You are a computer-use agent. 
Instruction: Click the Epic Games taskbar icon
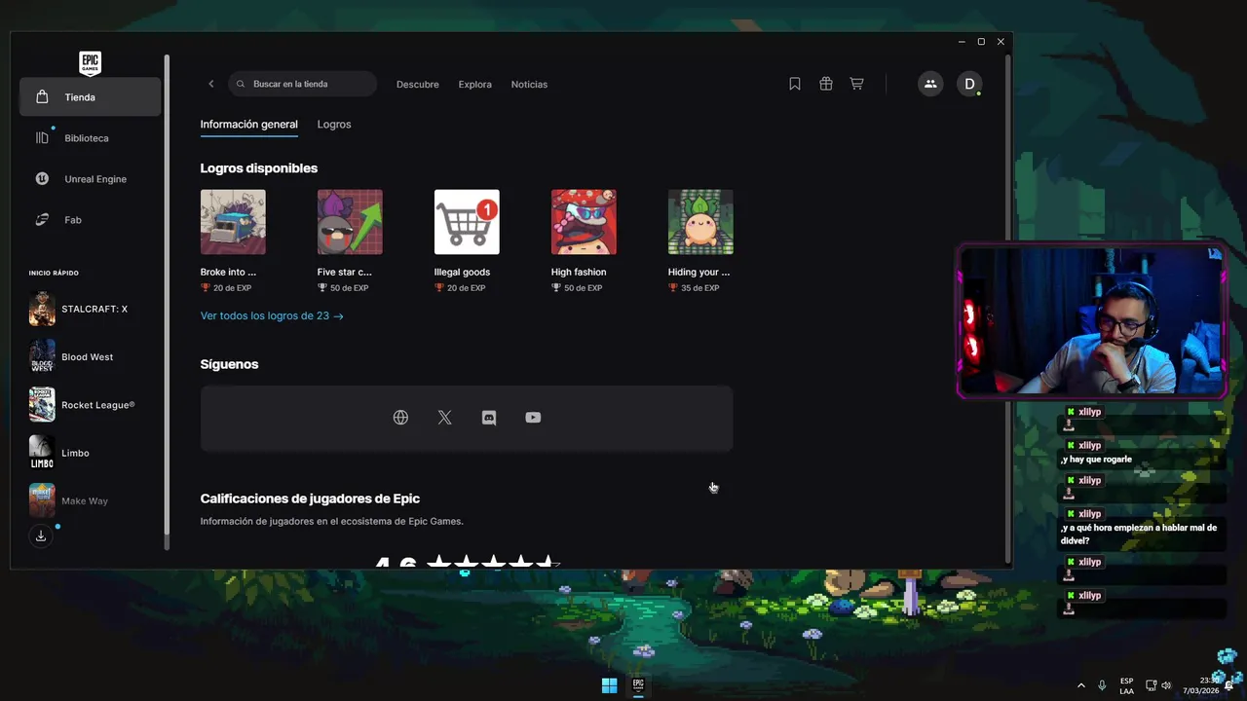coord(638,685)
